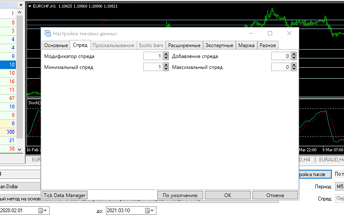
Task: Increase Минимальный спред with up arrow
Action: tap(166, 65)
